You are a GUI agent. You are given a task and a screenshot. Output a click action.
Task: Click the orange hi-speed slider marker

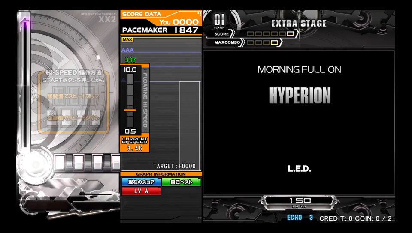coord(130,110)
